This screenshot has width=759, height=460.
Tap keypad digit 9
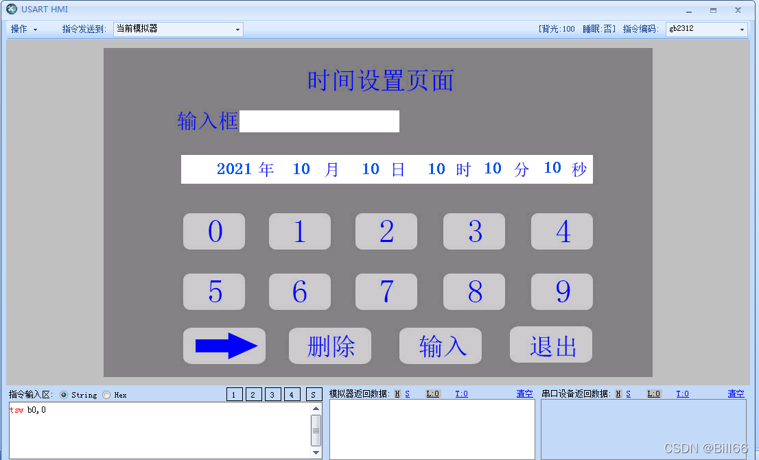562,291
